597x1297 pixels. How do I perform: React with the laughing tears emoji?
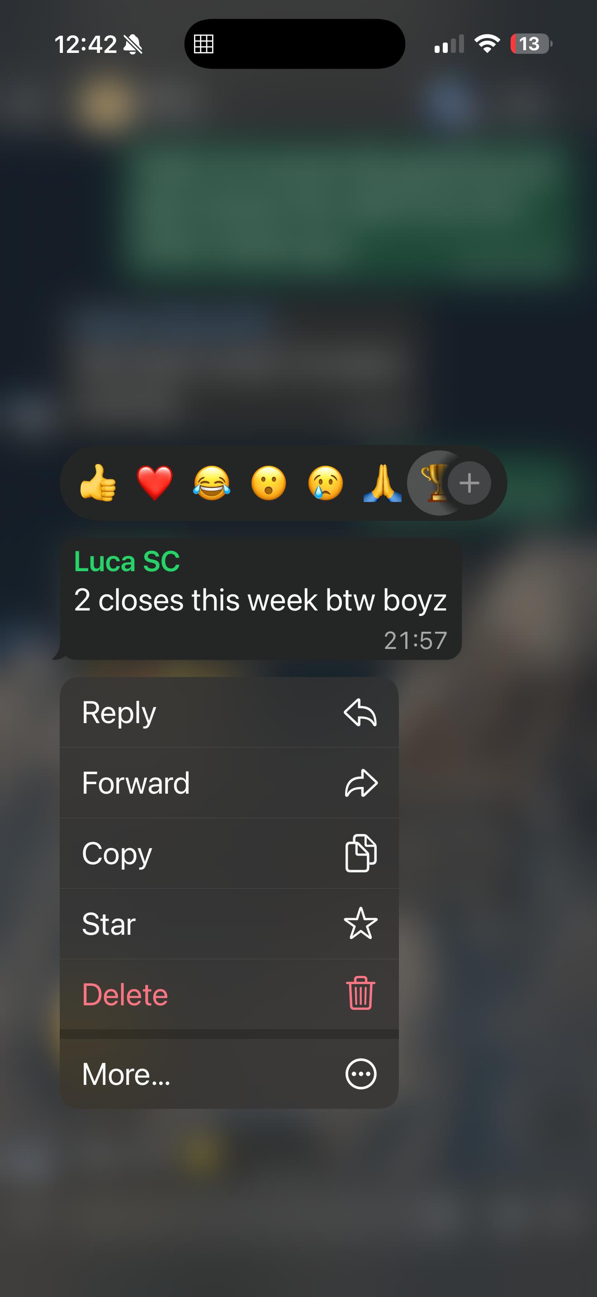coord(212,483)
